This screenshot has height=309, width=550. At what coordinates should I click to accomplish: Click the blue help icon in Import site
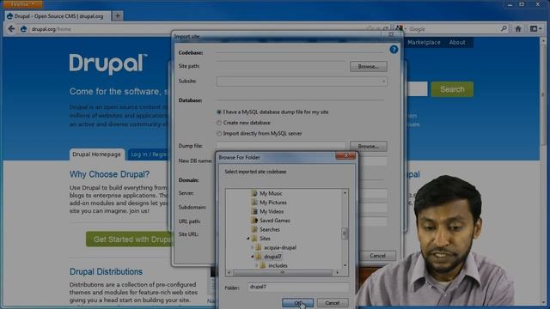click(x=394, y=50)
